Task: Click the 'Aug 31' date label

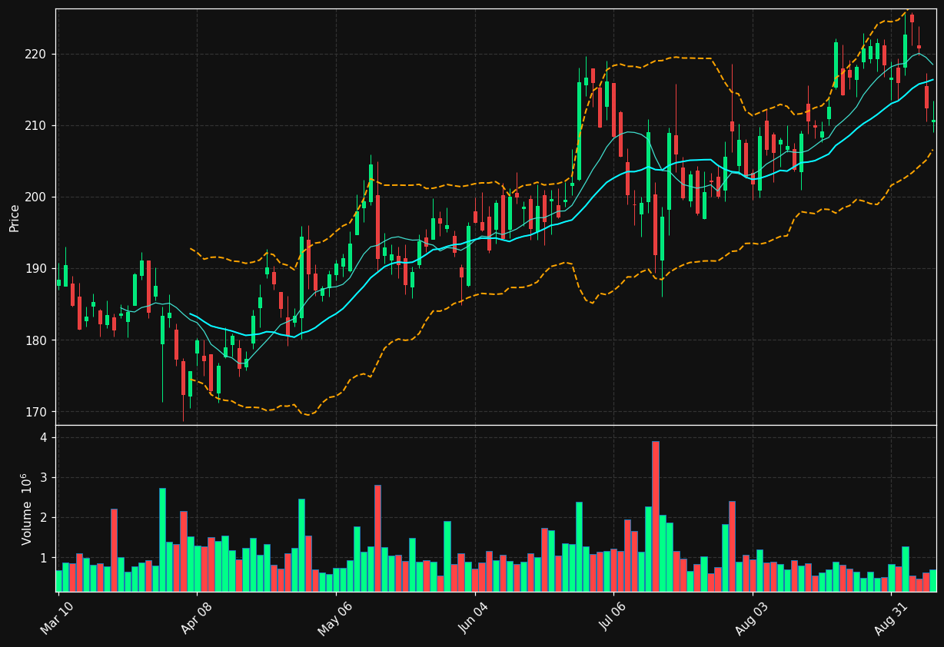Action: tap(891, 619)
